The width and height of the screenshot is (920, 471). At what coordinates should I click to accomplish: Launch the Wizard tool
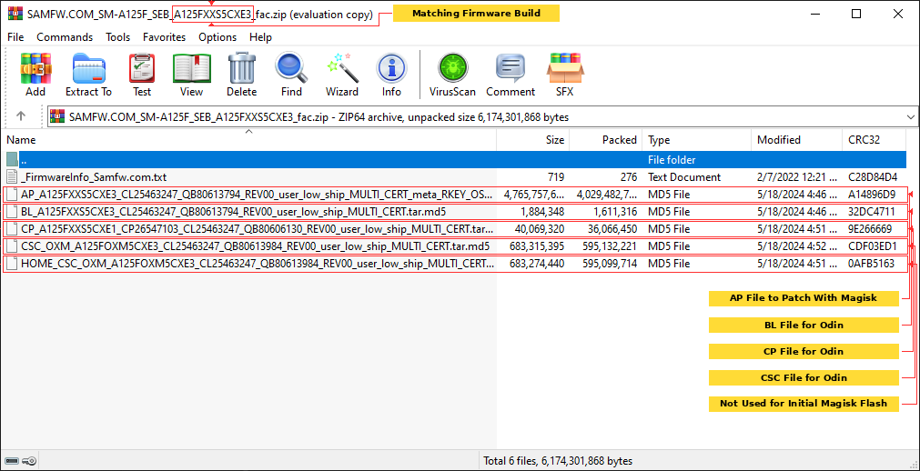tap(342, 75)
